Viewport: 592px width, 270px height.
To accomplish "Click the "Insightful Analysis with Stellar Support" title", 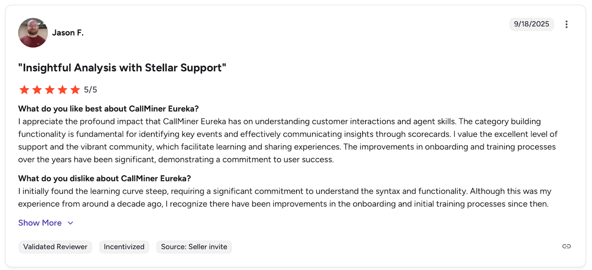I will [122, 68].
